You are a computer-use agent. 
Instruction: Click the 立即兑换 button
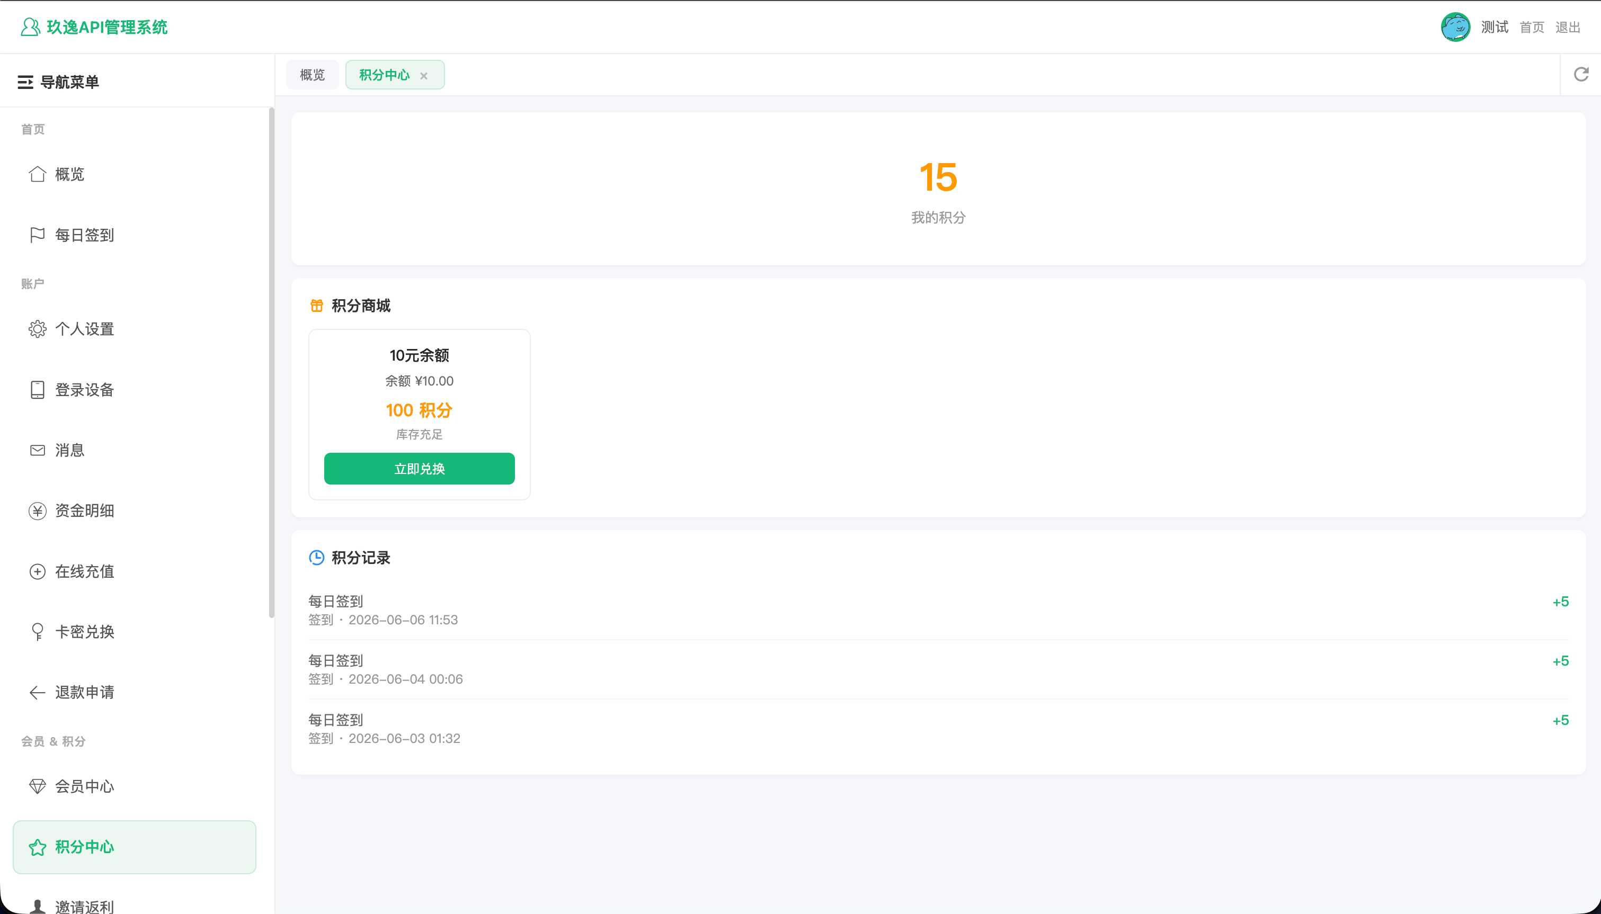(x=420, y=468)
